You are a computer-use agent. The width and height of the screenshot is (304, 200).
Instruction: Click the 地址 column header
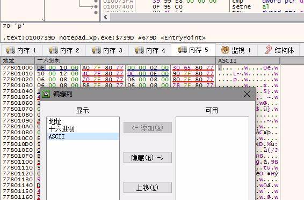(18, 60)
